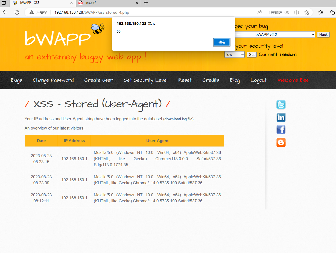Image resolution: width=336 pixels, height=253 pixels.
Task: Open the Collections icon in toolbar
Action: coord(332,12)
